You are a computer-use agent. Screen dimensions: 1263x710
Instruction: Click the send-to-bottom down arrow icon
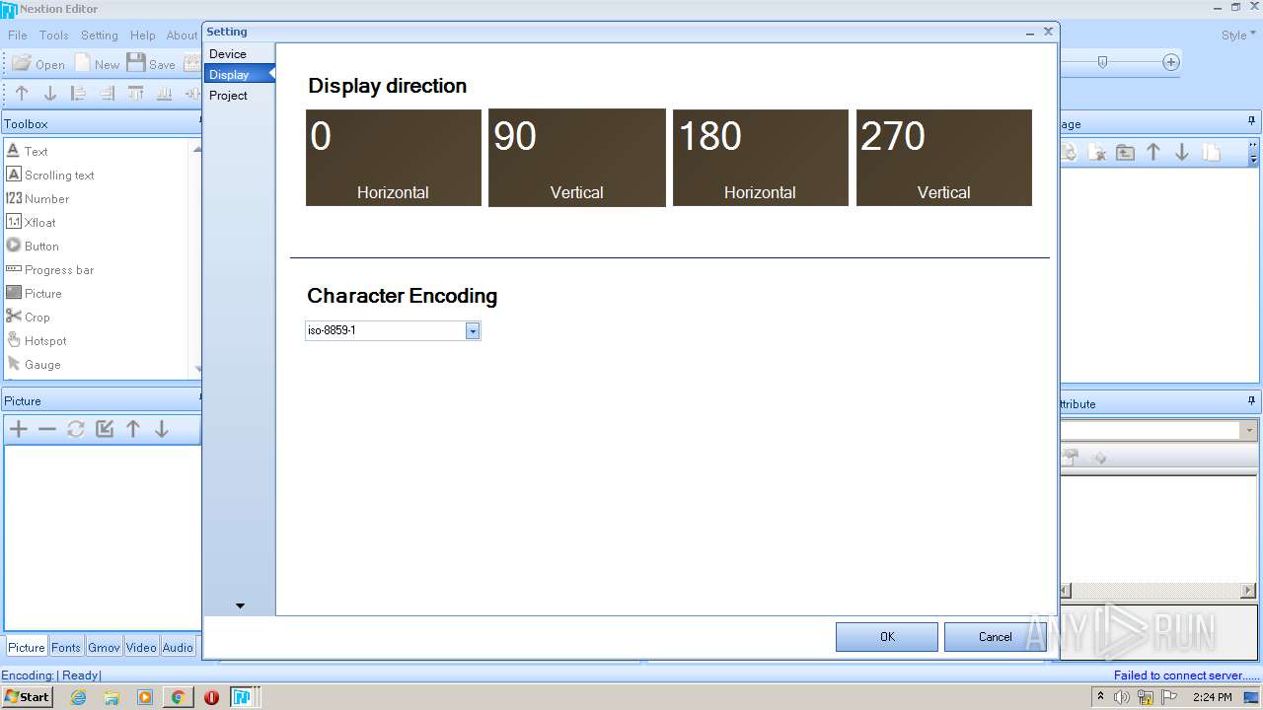(x=50, y=94)
